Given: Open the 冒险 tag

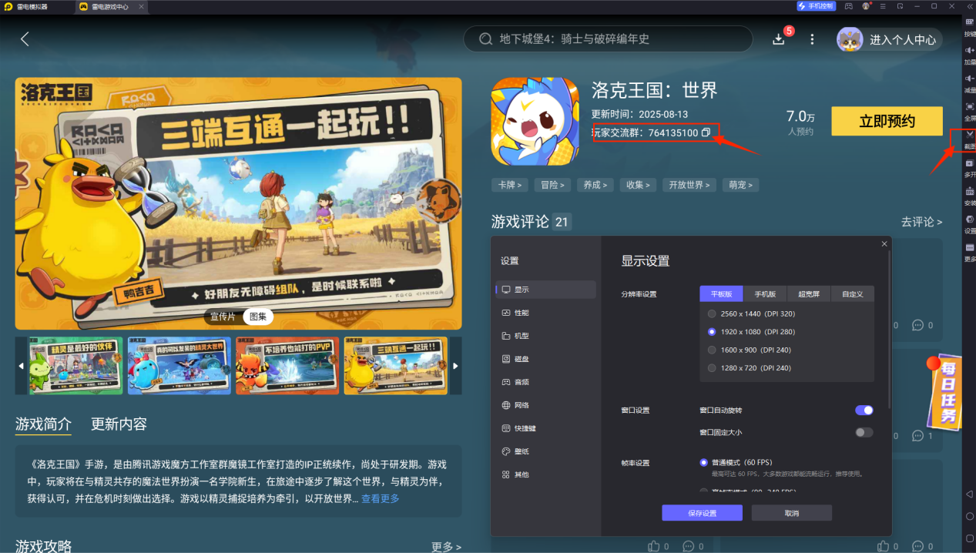Looking at the screenshot, I should tap(552, 185).
